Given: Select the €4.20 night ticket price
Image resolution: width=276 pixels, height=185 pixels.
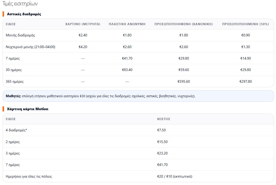Looking at the screenshot, I should pyautogui.click(x=83, y=47).
